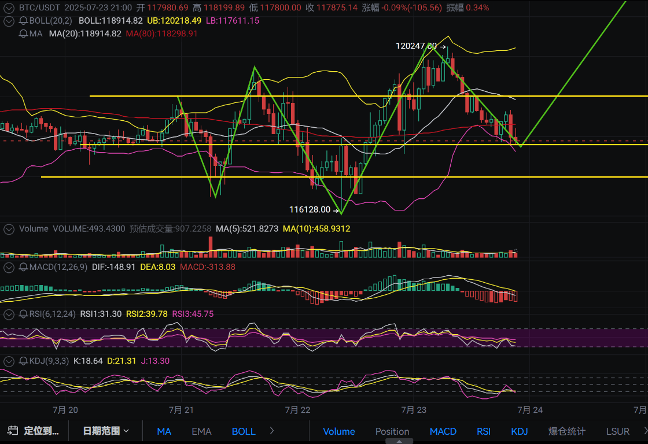Click the D:21.31 KDJ value
648x444 pixels.
coord(122,361)
